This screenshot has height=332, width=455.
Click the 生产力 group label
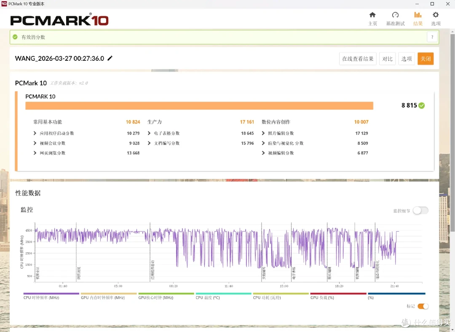coord(155,122)
